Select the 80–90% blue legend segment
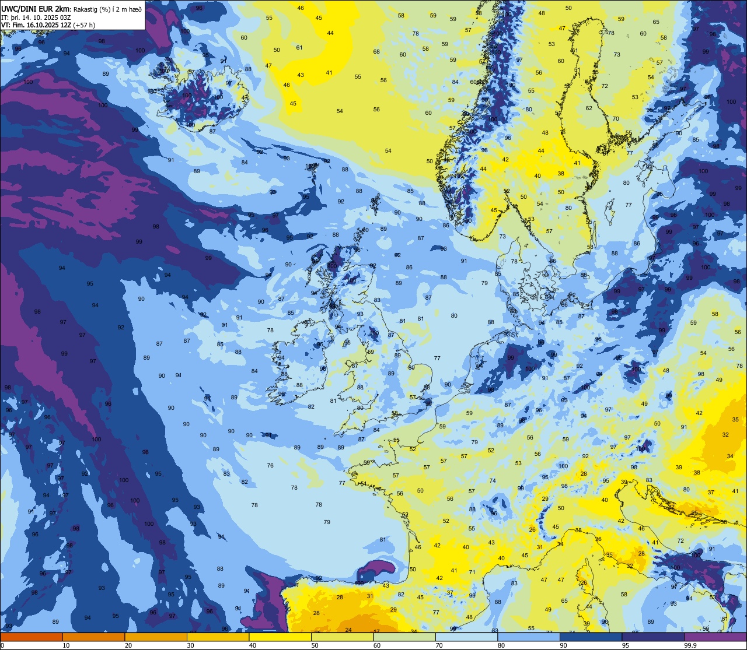The height and width of the screenshot is (650, 747). click(529, 637)
